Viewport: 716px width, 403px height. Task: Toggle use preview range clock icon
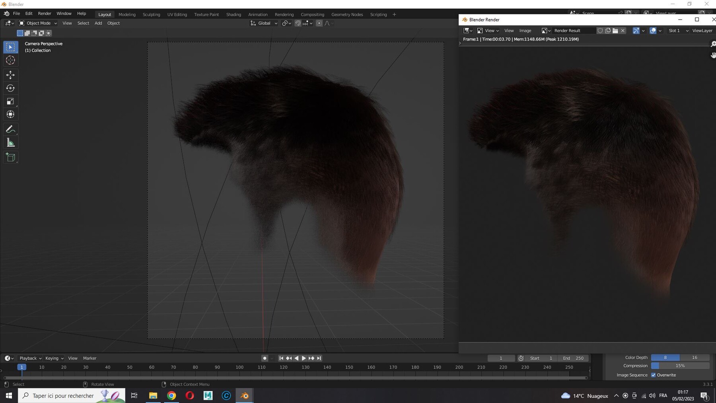click(521, 358)
